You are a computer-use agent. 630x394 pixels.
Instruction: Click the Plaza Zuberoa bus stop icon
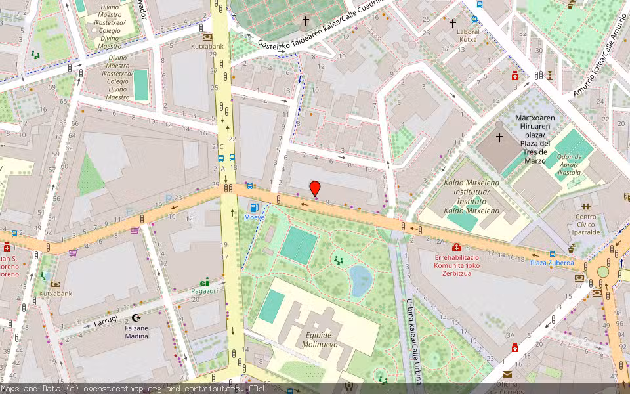(x=553, y=253)
